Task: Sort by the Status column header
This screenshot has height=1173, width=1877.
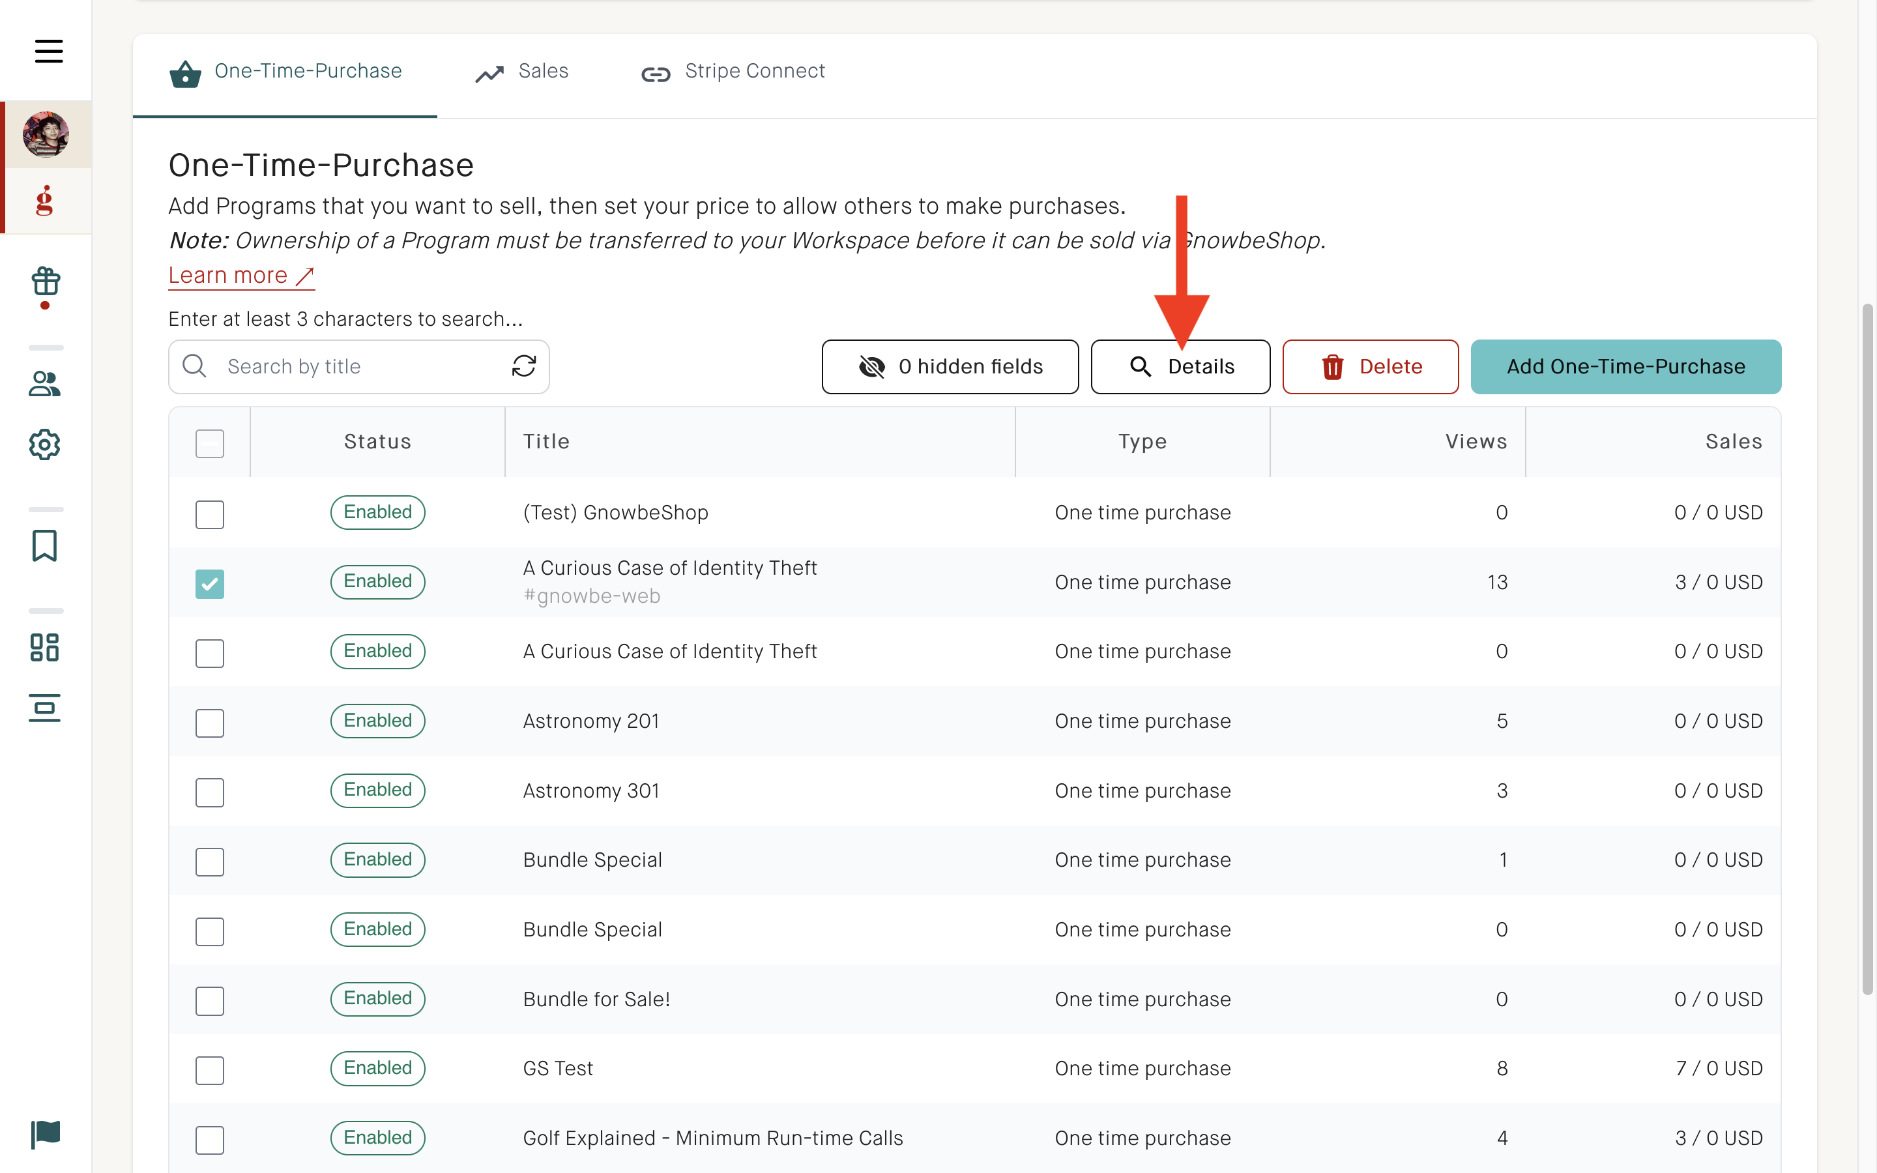Action: point(378,441)
